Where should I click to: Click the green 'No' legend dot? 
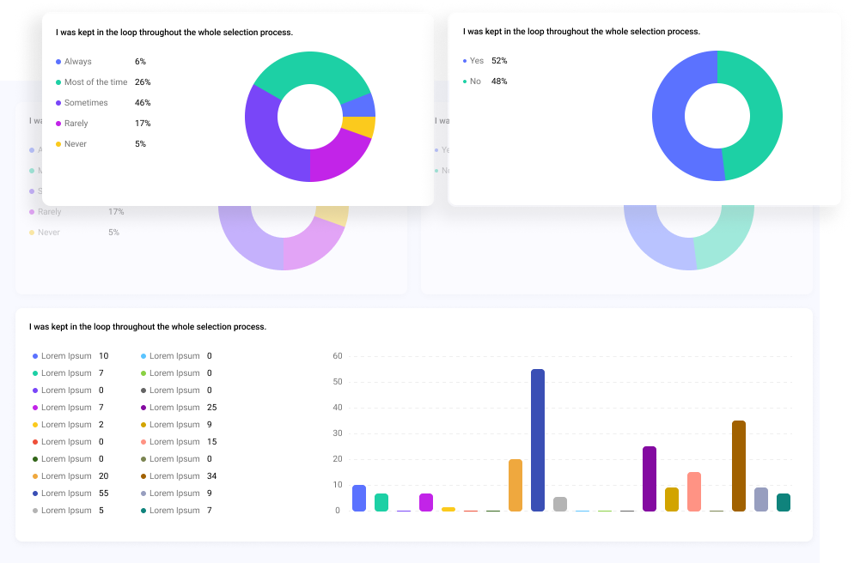tap(464, 82)
